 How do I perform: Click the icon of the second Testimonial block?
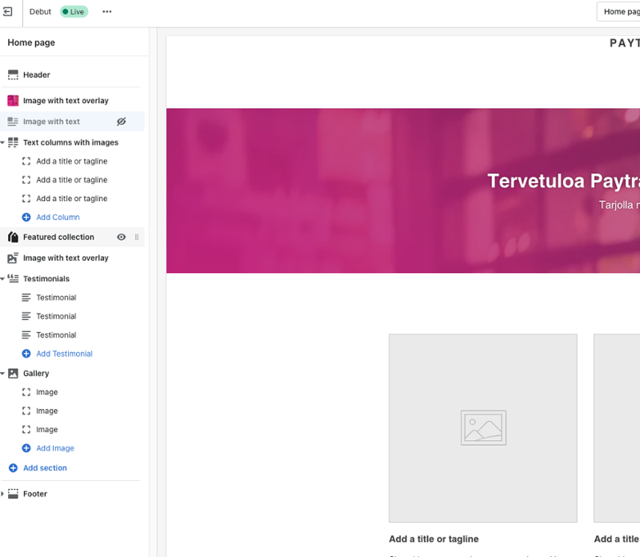pyautogui.click(x=26, y=316)
